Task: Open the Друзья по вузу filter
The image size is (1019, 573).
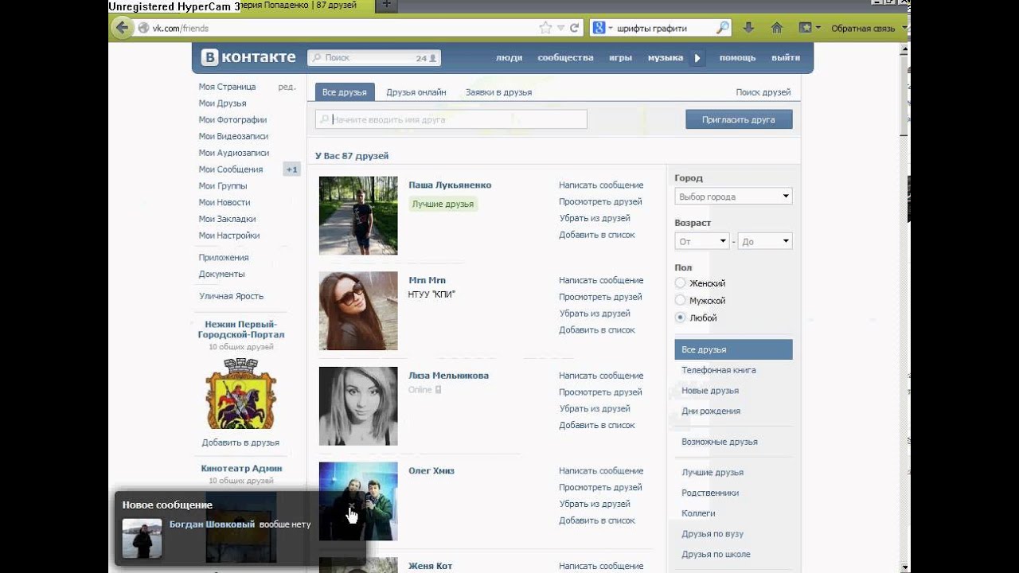Action: (x=713, y=534)
